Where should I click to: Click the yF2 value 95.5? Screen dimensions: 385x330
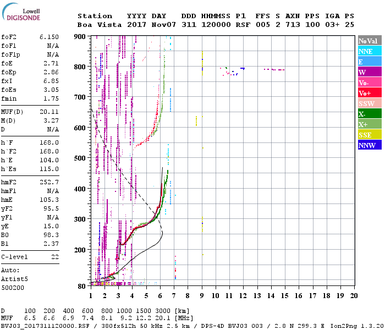pyautogui.click(x=51, y=208)
